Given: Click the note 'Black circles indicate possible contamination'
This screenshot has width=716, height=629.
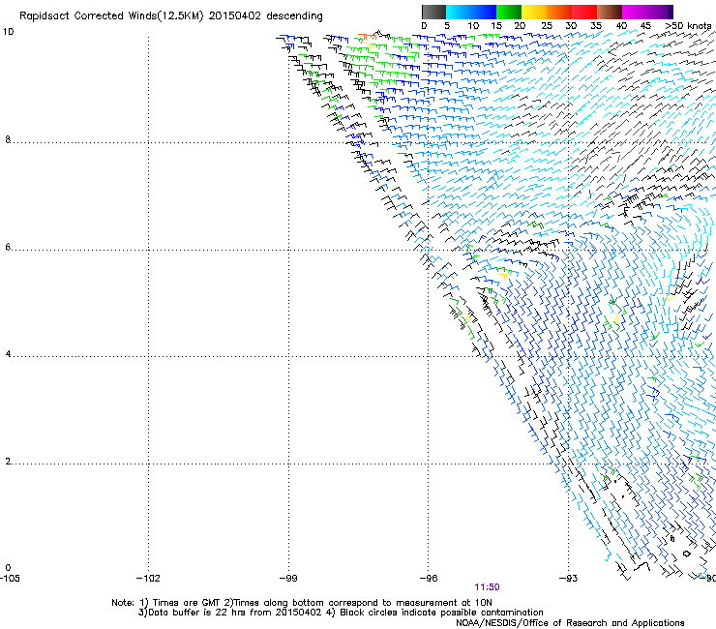Looking at the screenshot, I should pos(441,613).
